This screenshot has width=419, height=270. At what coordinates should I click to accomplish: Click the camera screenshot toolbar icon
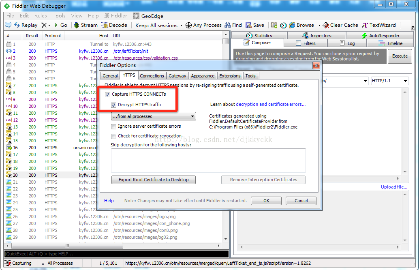point(274,25)
